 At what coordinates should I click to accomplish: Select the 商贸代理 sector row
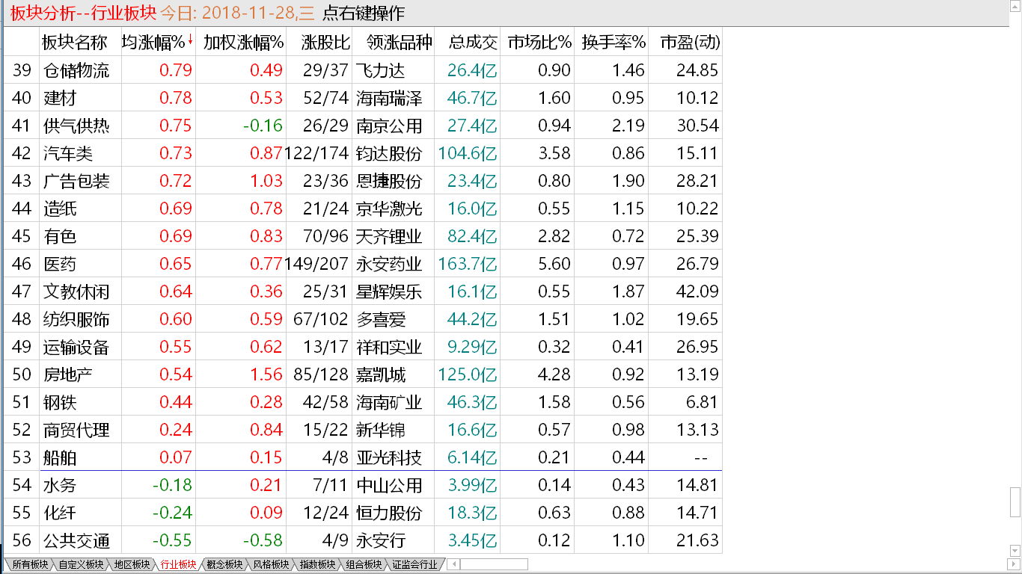point(363,430)
